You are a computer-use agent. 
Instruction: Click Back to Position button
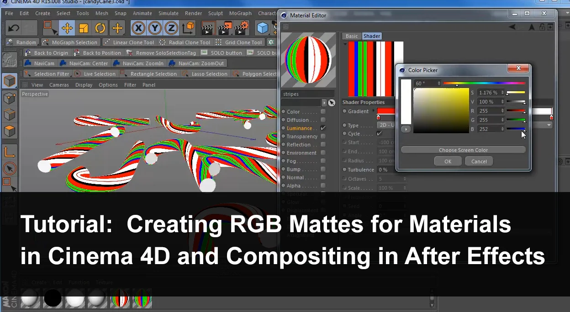pos(97,53)
